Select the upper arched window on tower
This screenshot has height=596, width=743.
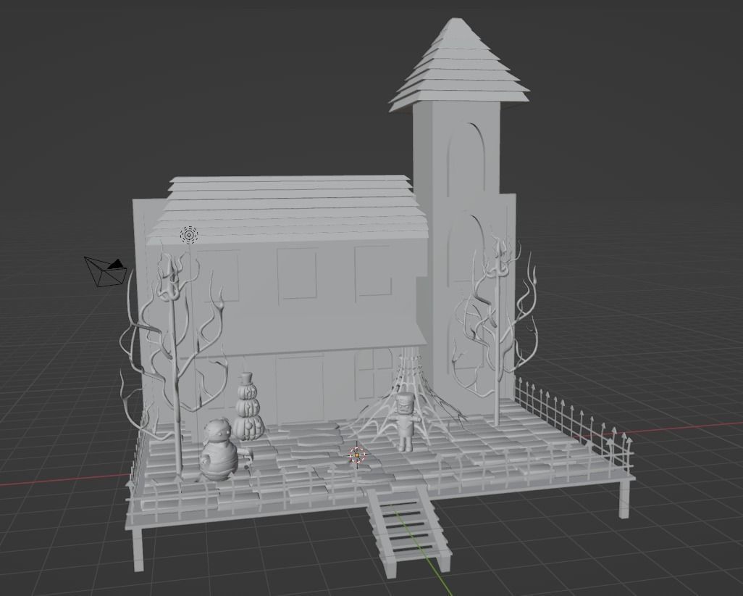(x=466, y=159)
